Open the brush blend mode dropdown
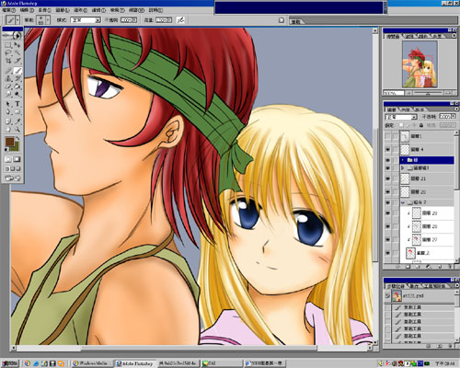 tap(98, 20)
